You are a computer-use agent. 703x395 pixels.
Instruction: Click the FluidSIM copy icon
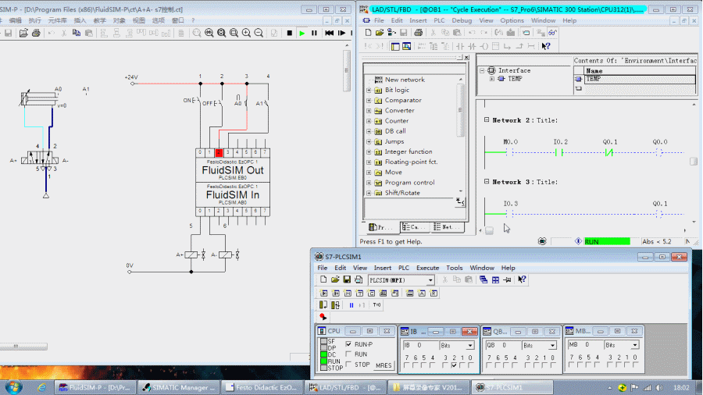point(77,33)
